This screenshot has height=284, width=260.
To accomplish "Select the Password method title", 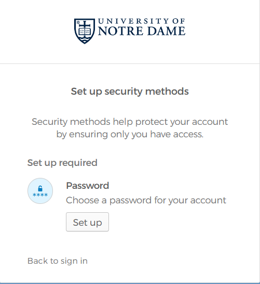I will click(x=88, y=186).
